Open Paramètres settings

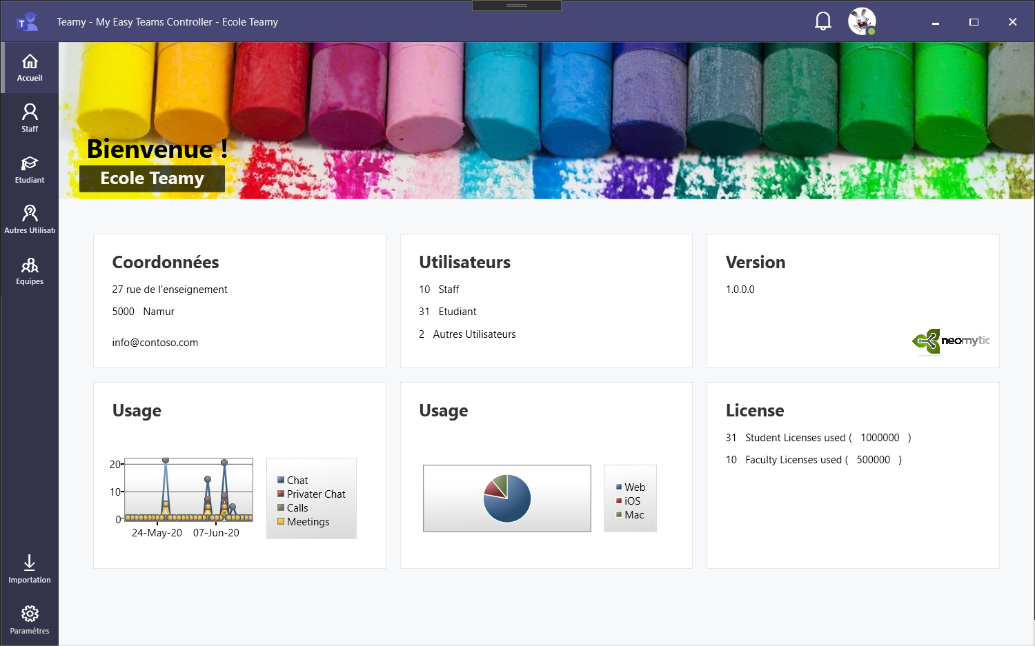coord(30,620)
